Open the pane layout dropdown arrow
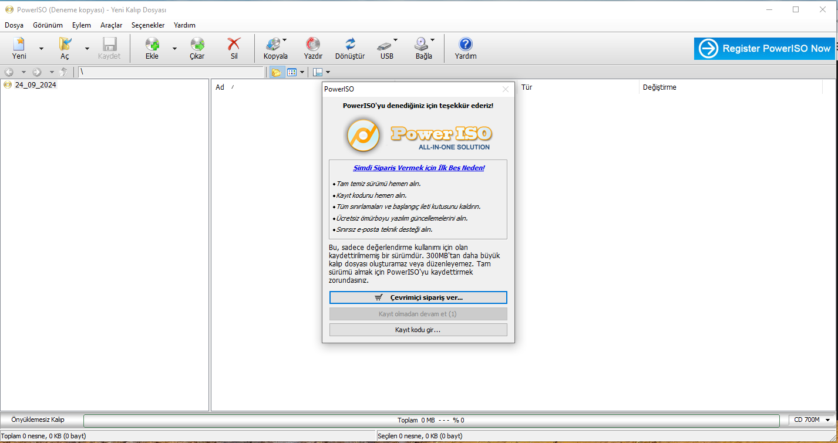 (x=328, y=72)
